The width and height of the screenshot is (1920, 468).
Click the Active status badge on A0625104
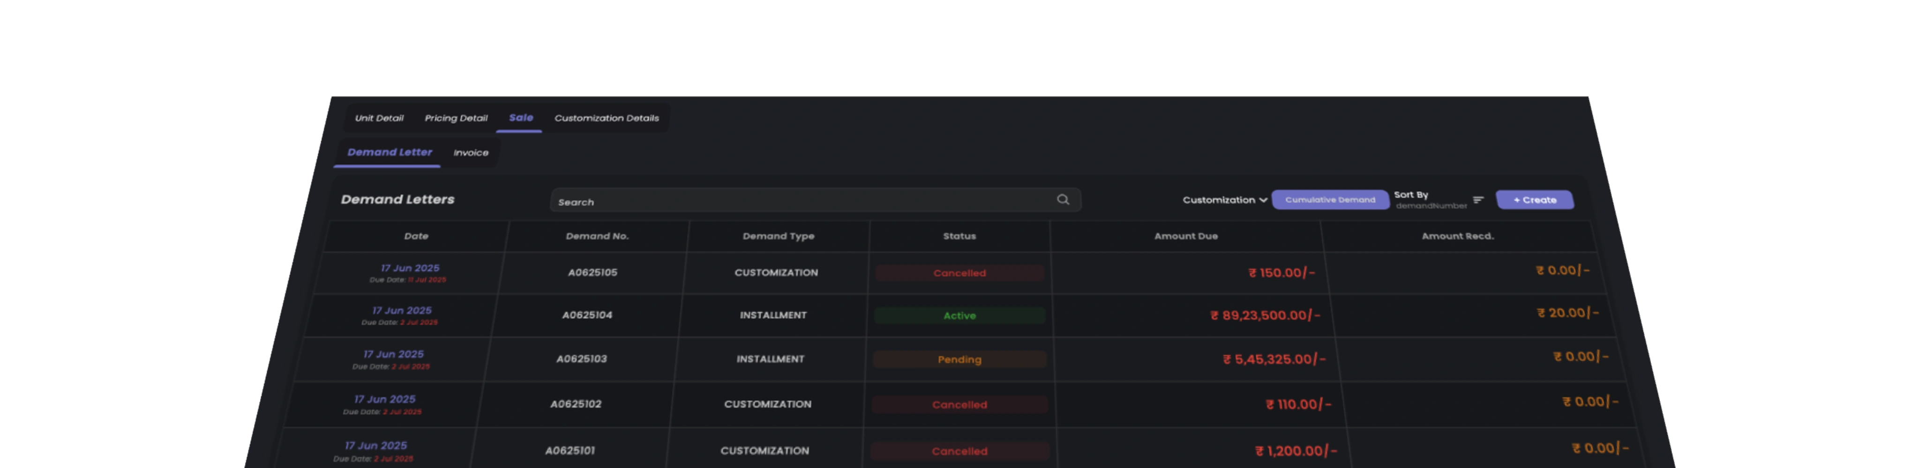point(959,315)
